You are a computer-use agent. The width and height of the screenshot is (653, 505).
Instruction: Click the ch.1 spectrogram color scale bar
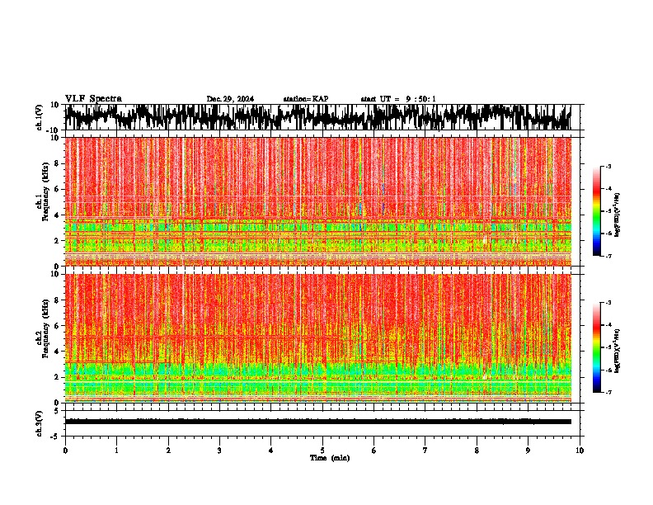tap(596, 211)
